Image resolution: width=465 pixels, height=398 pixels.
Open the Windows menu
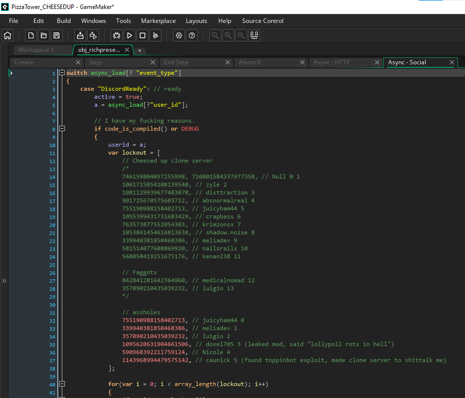point(93,21)
